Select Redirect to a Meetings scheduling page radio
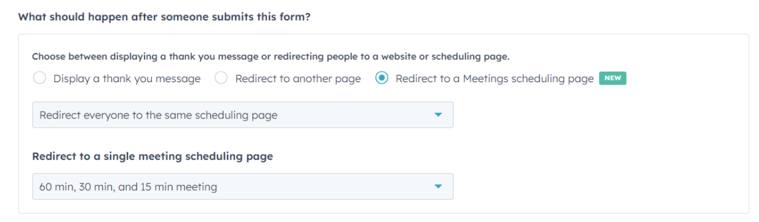This screenshot has width=759, height=222. click(x=382, y=78)
